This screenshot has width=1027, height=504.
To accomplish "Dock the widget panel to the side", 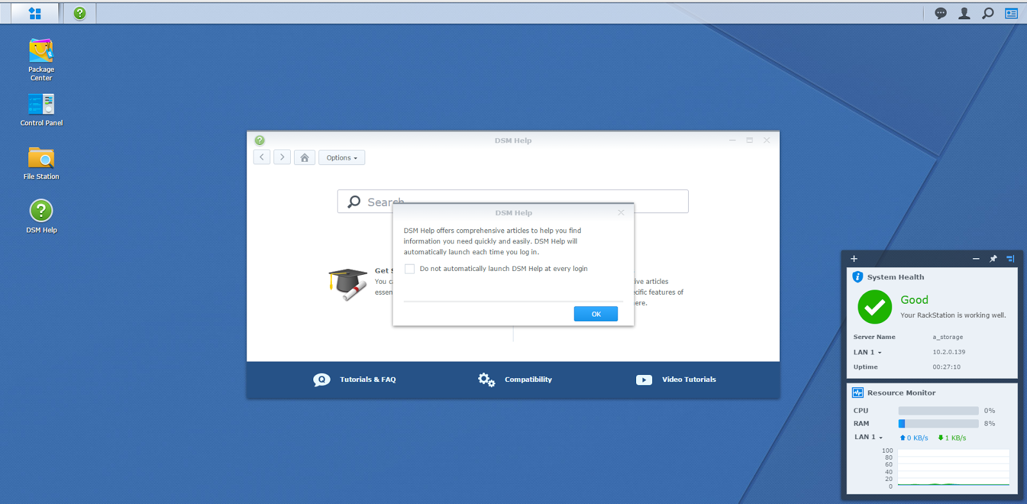I will [1010, 259].
